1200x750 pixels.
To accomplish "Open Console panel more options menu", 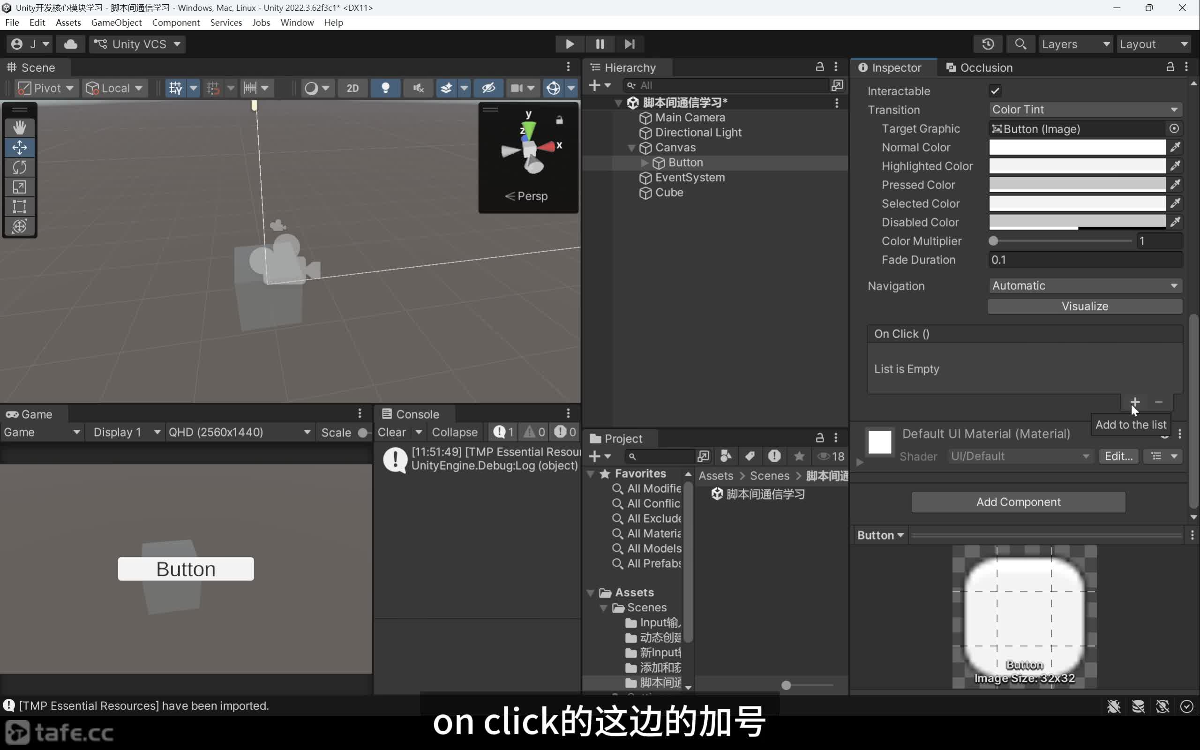I will pos(568,414).
